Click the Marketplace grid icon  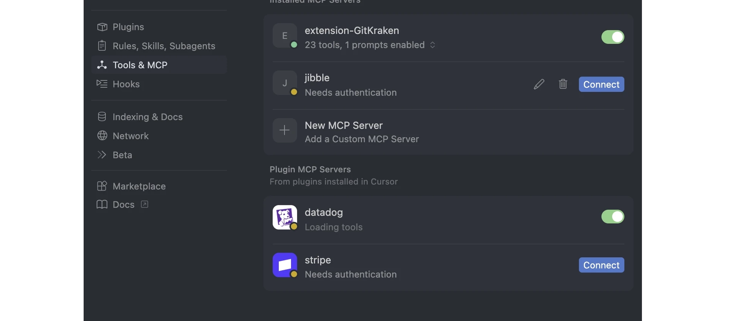(x=102, y=186)
